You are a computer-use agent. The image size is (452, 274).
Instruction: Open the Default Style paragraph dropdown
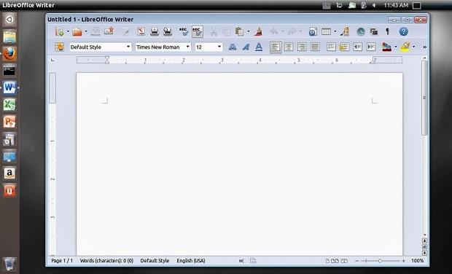tap(128, 47)
